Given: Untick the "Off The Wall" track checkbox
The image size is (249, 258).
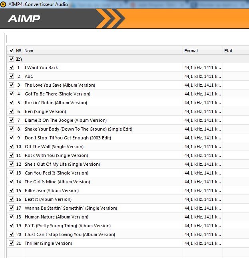Looking at the screenshot, I should coord(11,147).
